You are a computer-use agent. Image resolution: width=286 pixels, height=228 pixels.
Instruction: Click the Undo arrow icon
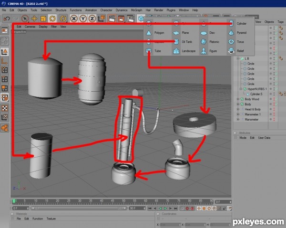(x=7, y=19)
